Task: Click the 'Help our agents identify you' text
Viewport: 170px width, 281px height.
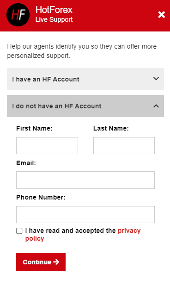Action: (82, 51)
